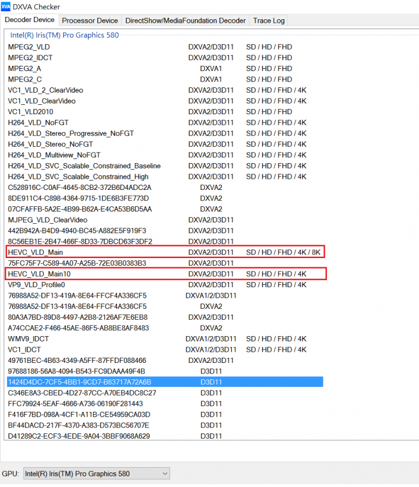419x487 pixels.
Task: Select the C528916C-C0AF-4645 GUID row
Action: pos(165,188)
